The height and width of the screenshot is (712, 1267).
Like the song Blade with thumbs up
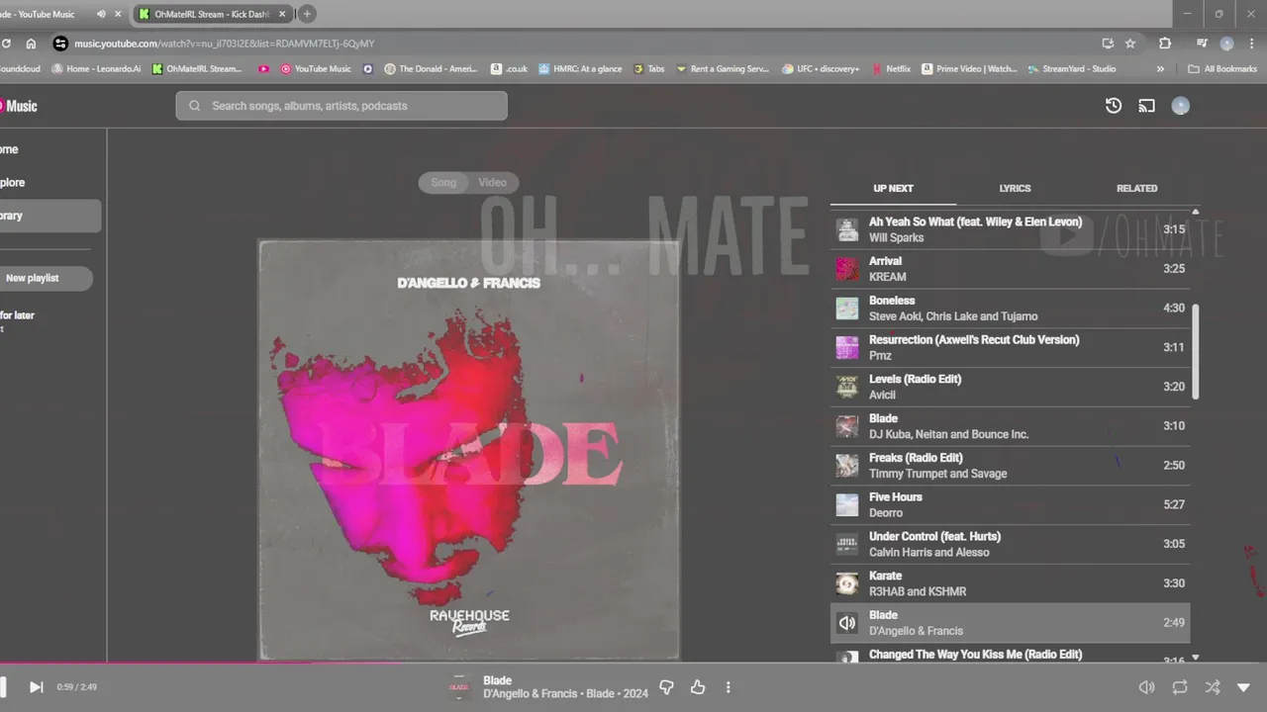coord(698,686)
